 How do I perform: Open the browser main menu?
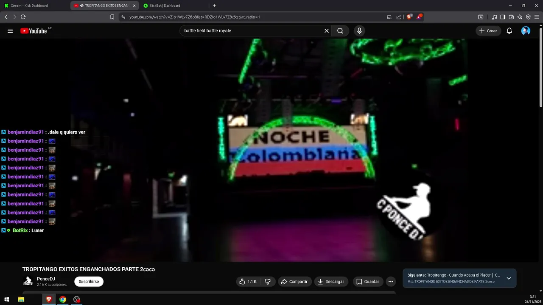click(537, 17)
